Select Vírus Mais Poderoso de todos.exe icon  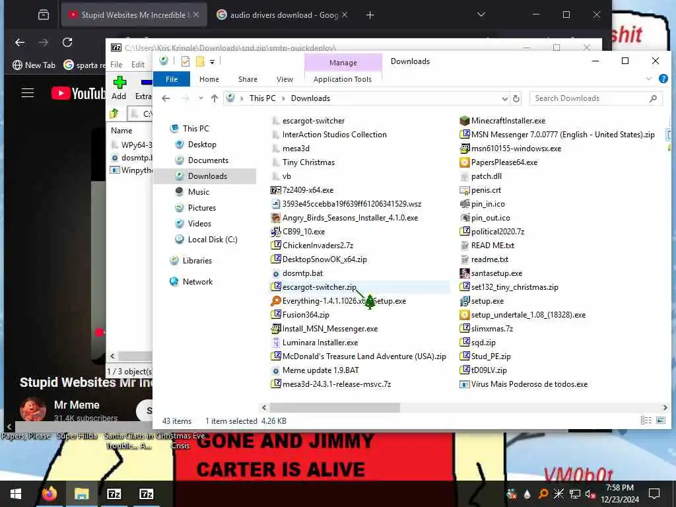coord(464,384)
